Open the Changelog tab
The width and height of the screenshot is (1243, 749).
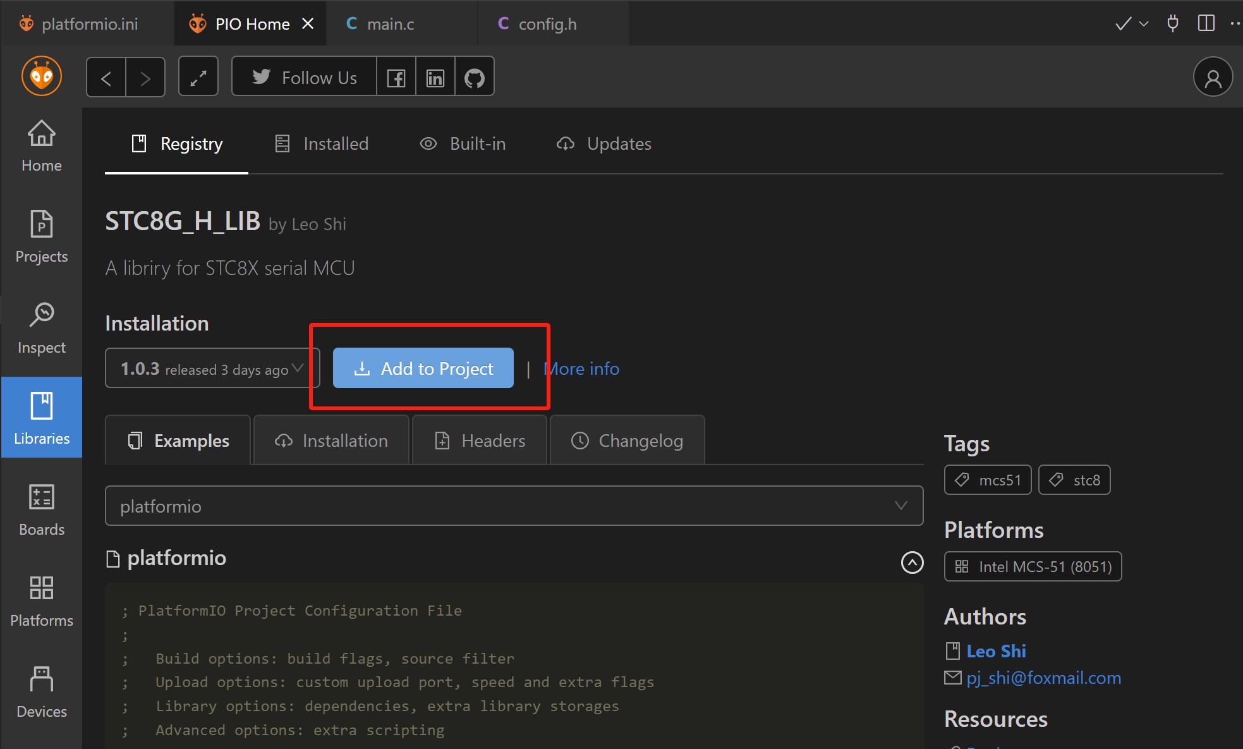(627, 441)
